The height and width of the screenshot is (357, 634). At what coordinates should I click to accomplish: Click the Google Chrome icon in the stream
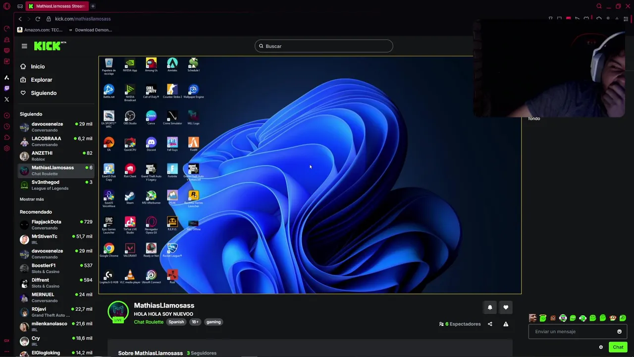click(x=109, y=250)
